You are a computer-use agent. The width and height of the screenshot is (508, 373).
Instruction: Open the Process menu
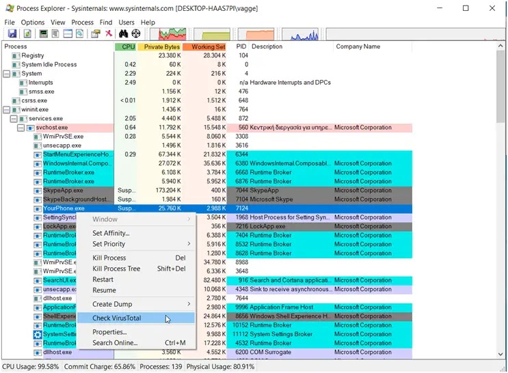(x=82, y=23)
